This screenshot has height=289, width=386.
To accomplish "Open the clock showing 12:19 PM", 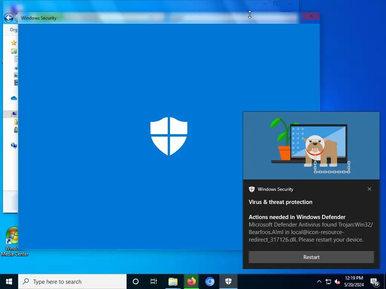I will point(354,281).
